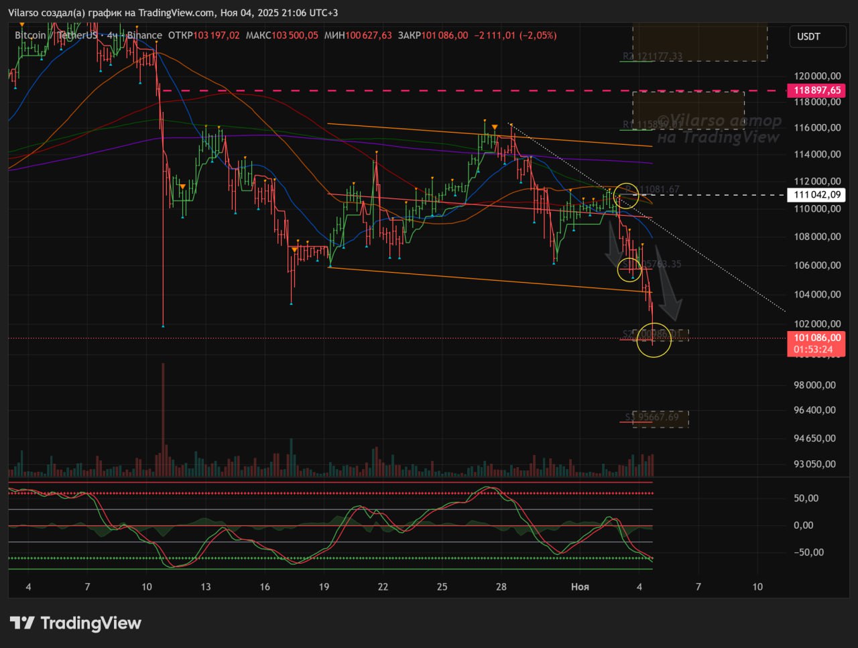Click the 50,00 oscillator scale value
The width and height of the screenshot is (858, 648).
click(806, 499)
